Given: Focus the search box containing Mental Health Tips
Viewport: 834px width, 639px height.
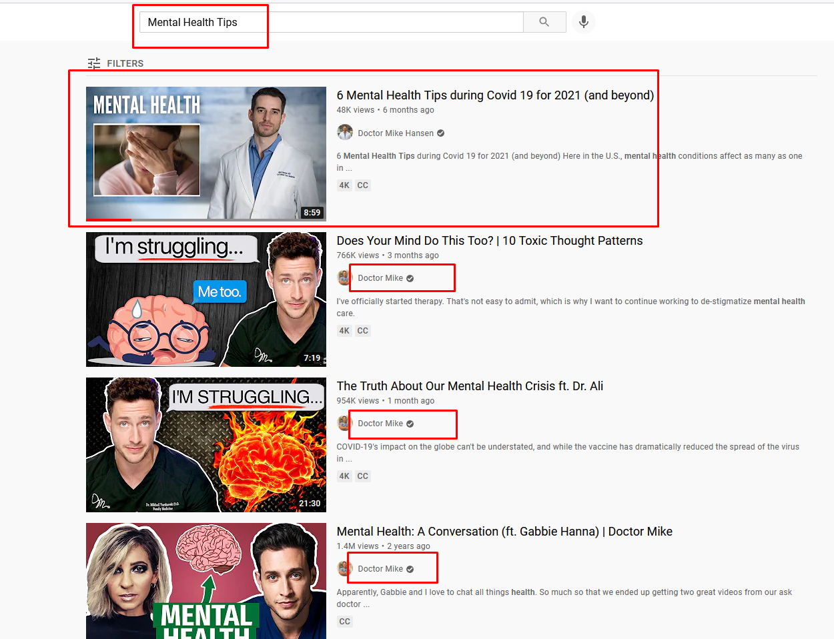Looking at the screenshot, I should 332,22.
